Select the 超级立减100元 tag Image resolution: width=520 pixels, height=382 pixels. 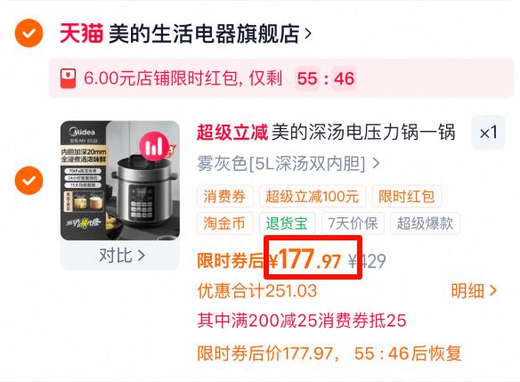(x=312, y=196)
